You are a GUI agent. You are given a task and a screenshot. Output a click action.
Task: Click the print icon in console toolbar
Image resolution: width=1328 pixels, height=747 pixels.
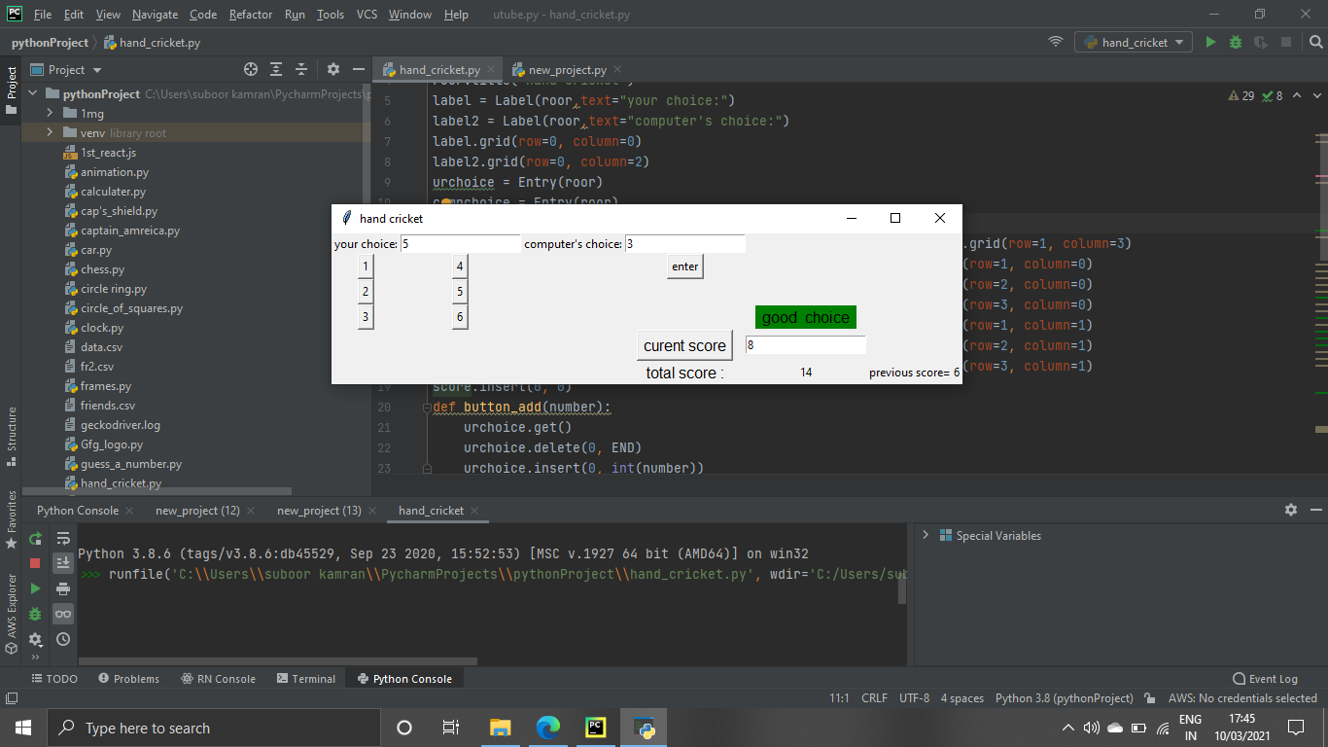pyautogui.click(x=62, y=587)
